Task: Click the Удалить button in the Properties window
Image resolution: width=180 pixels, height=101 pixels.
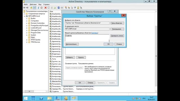Action: pos(81,58)
